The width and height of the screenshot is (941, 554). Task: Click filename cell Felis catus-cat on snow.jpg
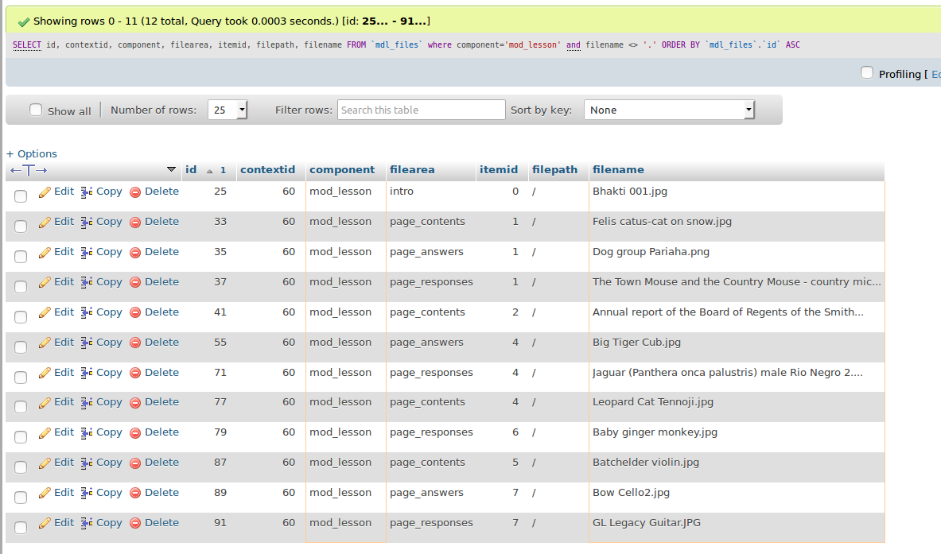(x=662, y=221)
